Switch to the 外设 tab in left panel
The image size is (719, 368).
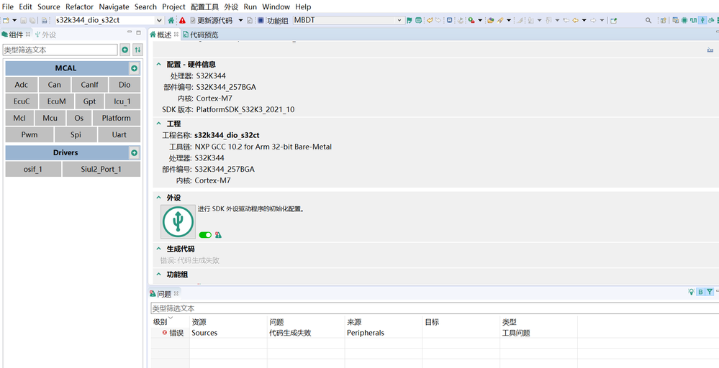[45, 34]
